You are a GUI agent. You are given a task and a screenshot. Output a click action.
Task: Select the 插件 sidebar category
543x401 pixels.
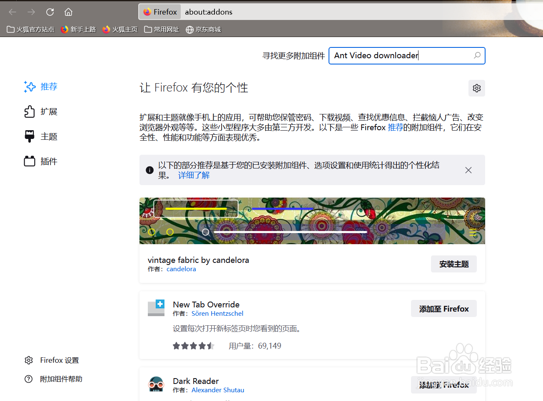click(x=41, y=161)
